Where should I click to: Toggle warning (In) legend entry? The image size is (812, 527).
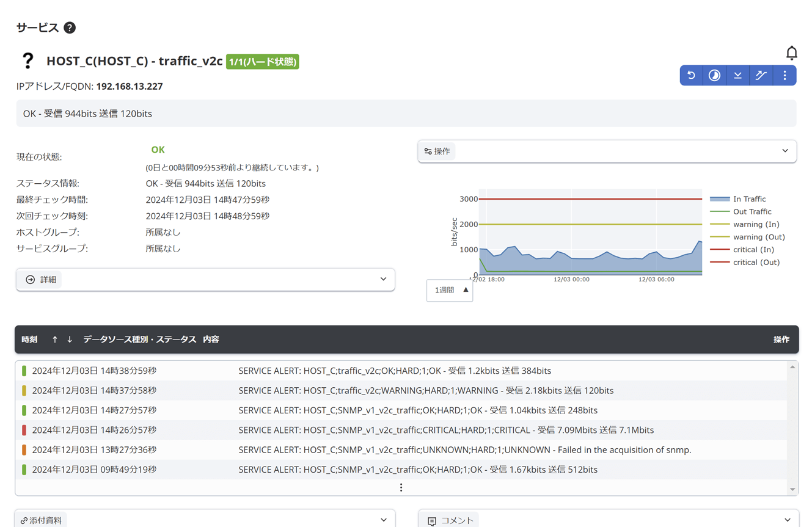[x=744, y=225]
